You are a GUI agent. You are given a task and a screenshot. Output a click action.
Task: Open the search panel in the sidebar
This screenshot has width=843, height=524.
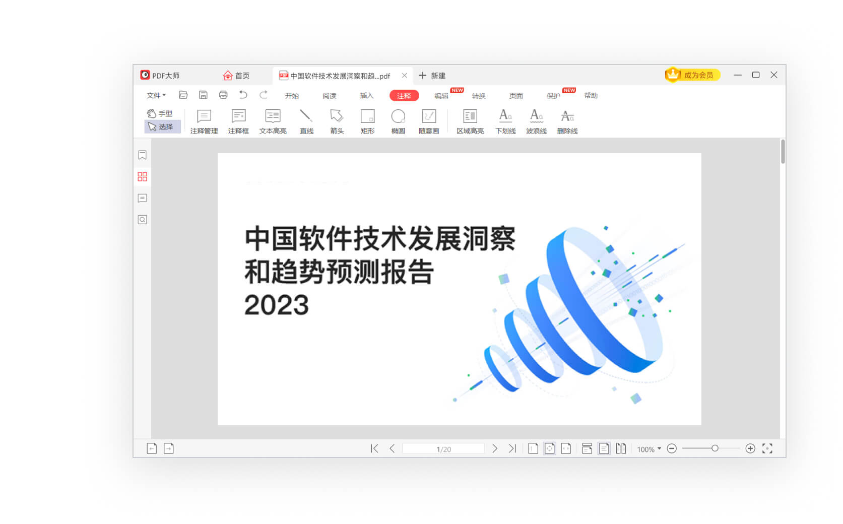143,219
